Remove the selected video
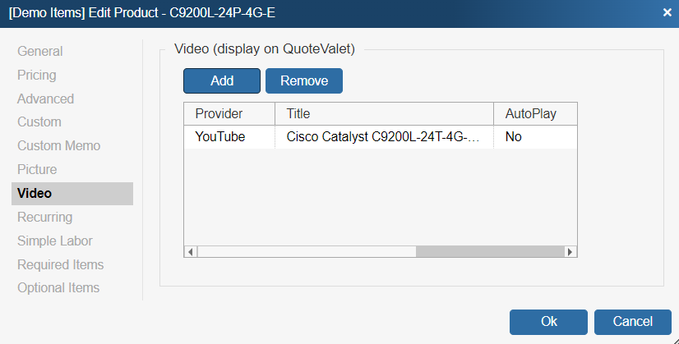This screenshot has height=344, width=679. [304, 80]
